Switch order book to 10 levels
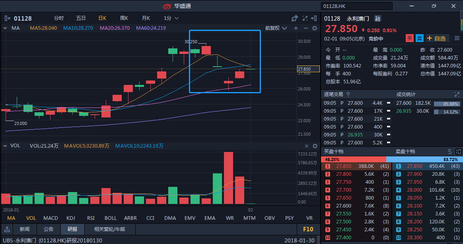This screenshot has width=463, height=244. pos(458,152)
